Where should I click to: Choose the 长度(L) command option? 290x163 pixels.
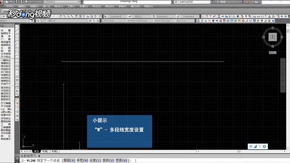click(x=96, y=160)
